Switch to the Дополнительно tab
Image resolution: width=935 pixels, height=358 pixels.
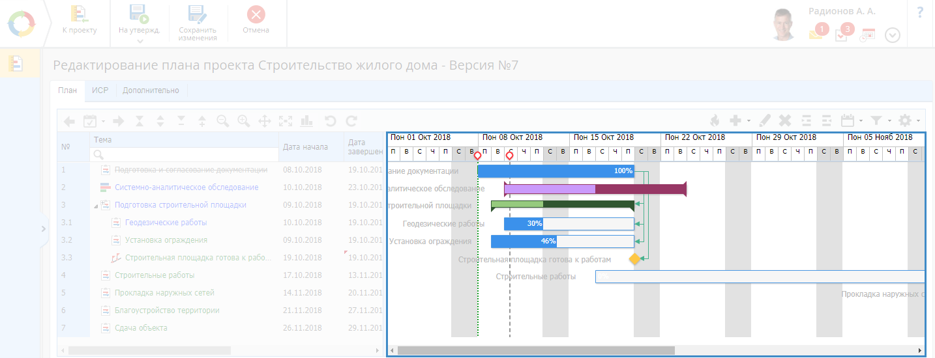(x=151, y=90)
